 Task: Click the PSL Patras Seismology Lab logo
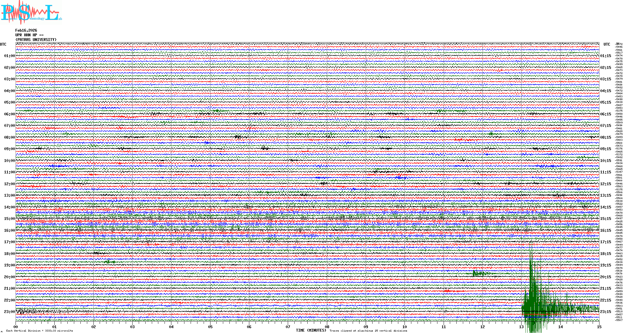tap(31, 12)
